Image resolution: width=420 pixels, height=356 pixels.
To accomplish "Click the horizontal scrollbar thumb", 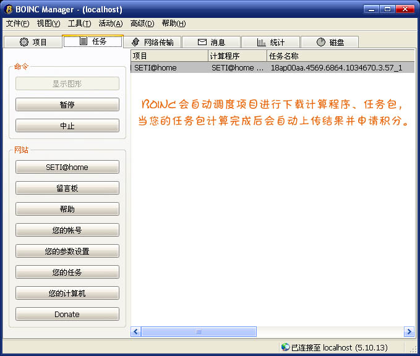I will coord(199,332).
